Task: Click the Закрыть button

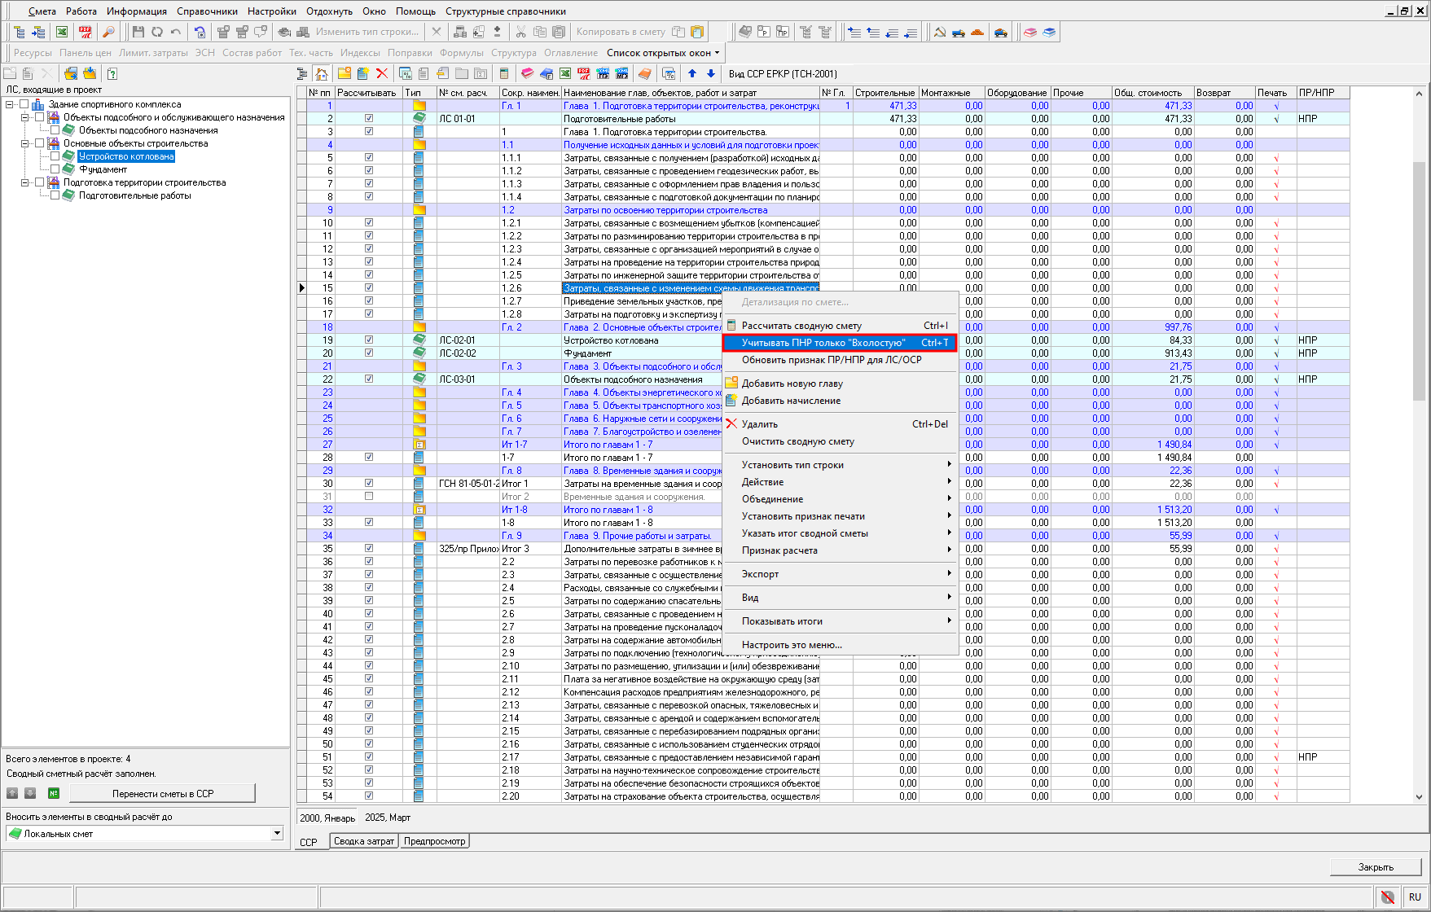Action: coord(1376,866)
